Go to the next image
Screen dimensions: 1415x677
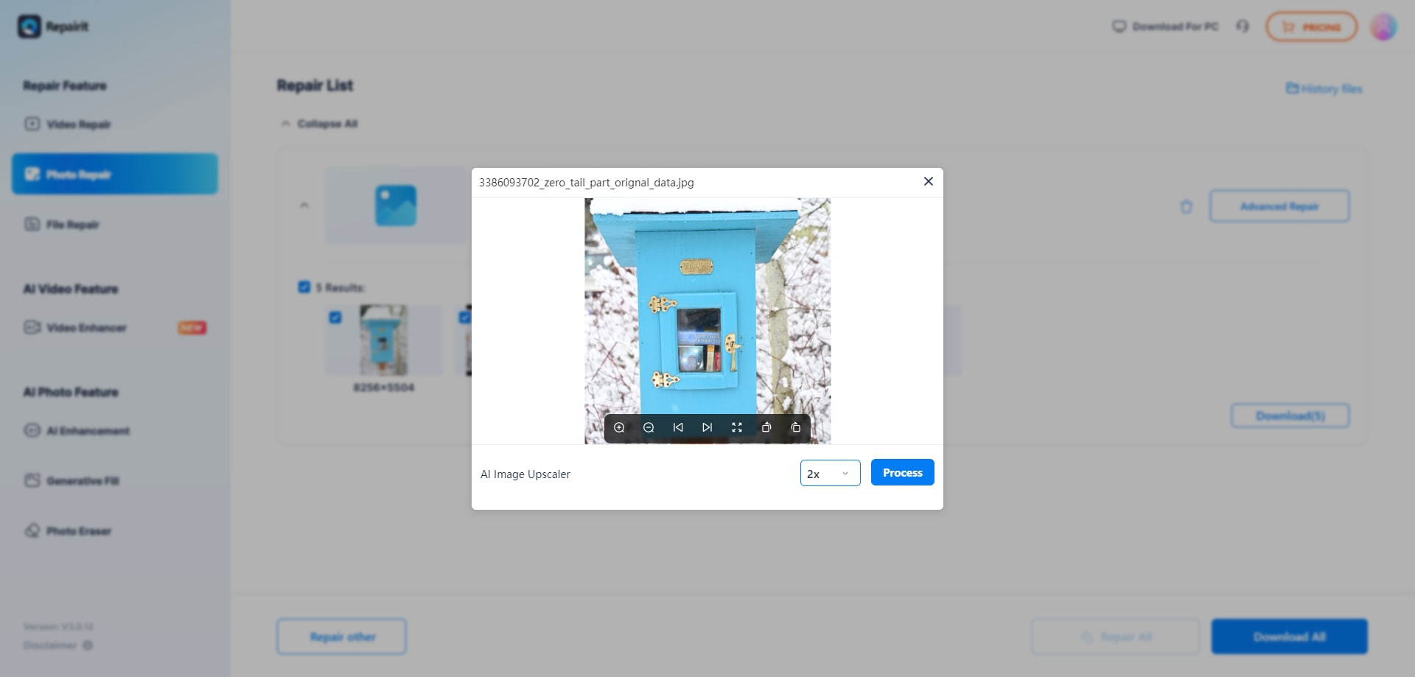tap(707, 428)
